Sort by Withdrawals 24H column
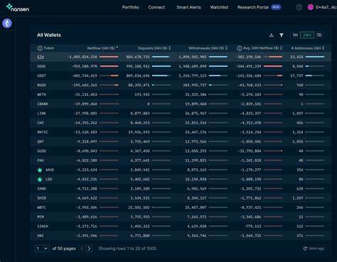Viewport: 337px width, 262px height. [x=208, y=48]
